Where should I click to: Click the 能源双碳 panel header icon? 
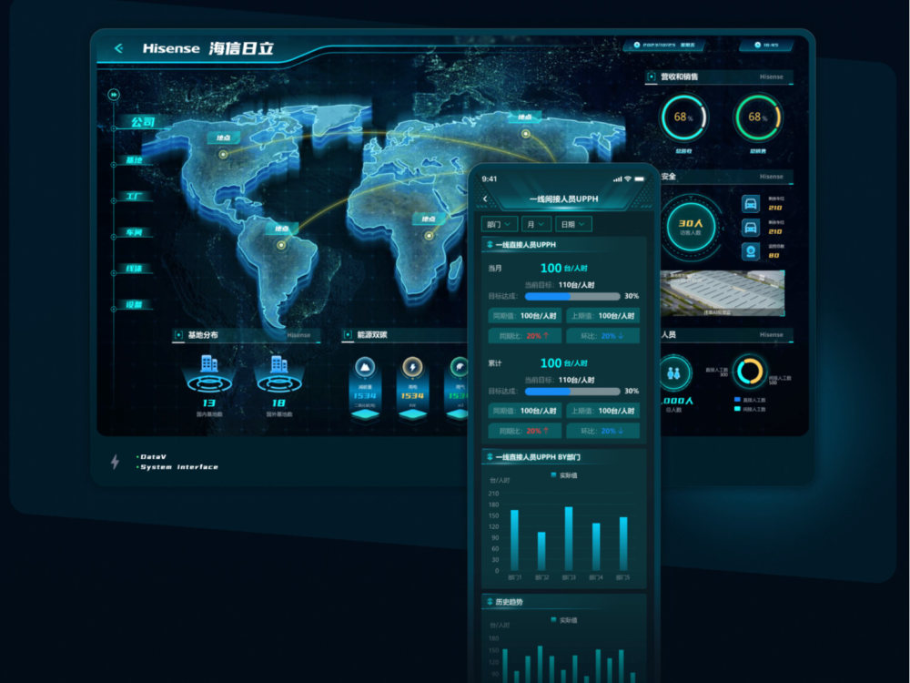[348, 335]
